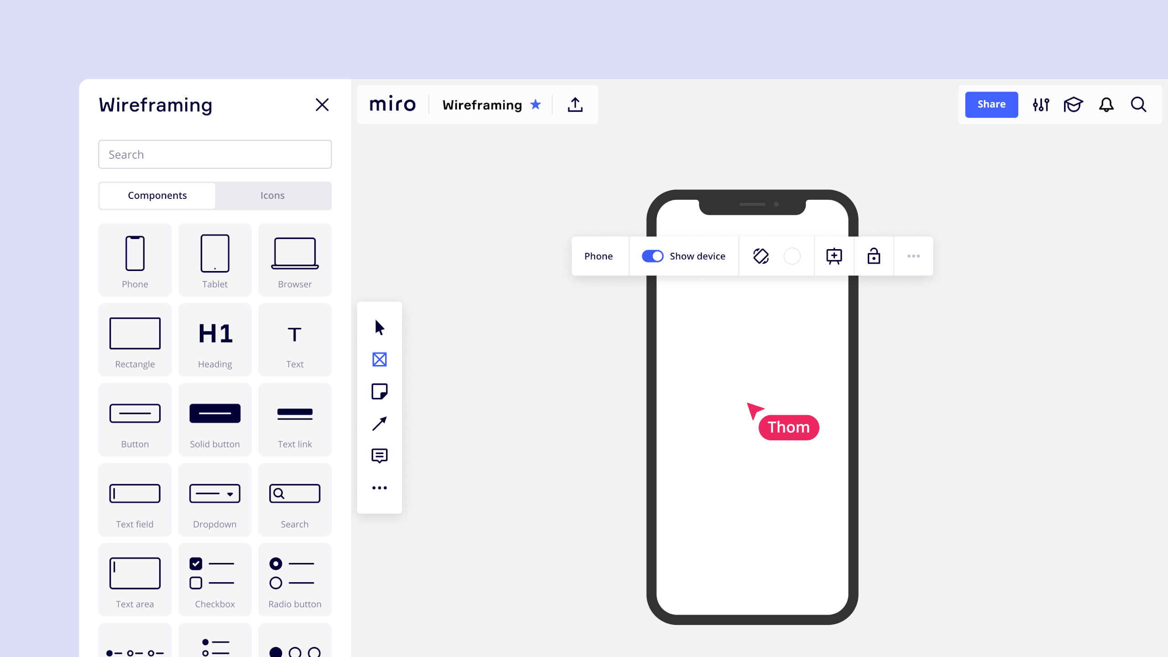This screenshot has width=1168, height=657.
Task: Open the context toolbar more options ellipsis
Action: coord(913,256)
